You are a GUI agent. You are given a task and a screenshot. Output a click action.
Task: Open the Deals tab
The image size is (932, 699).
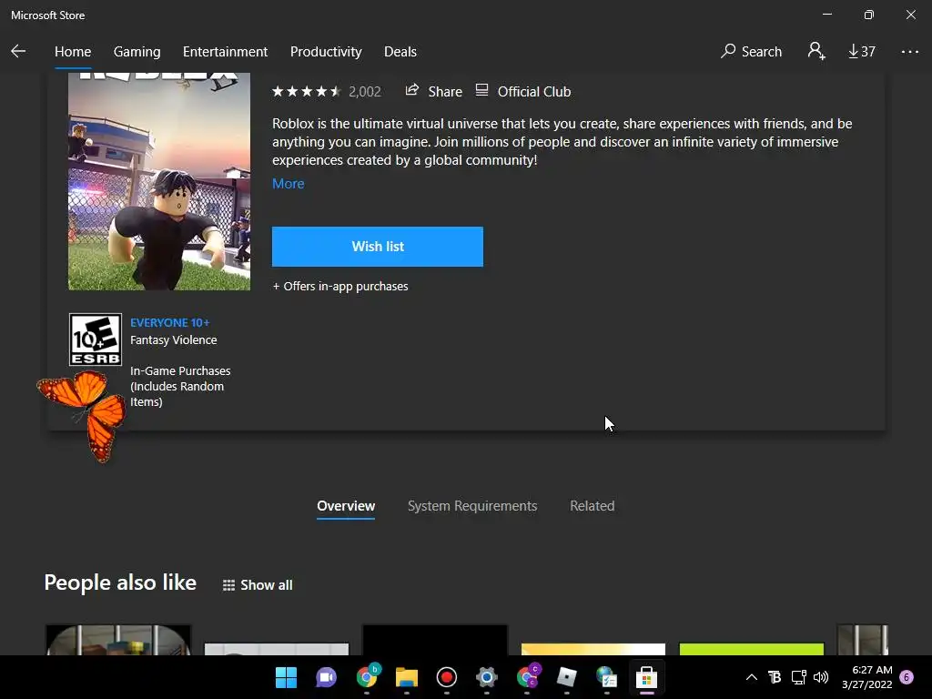coord(400,52)
